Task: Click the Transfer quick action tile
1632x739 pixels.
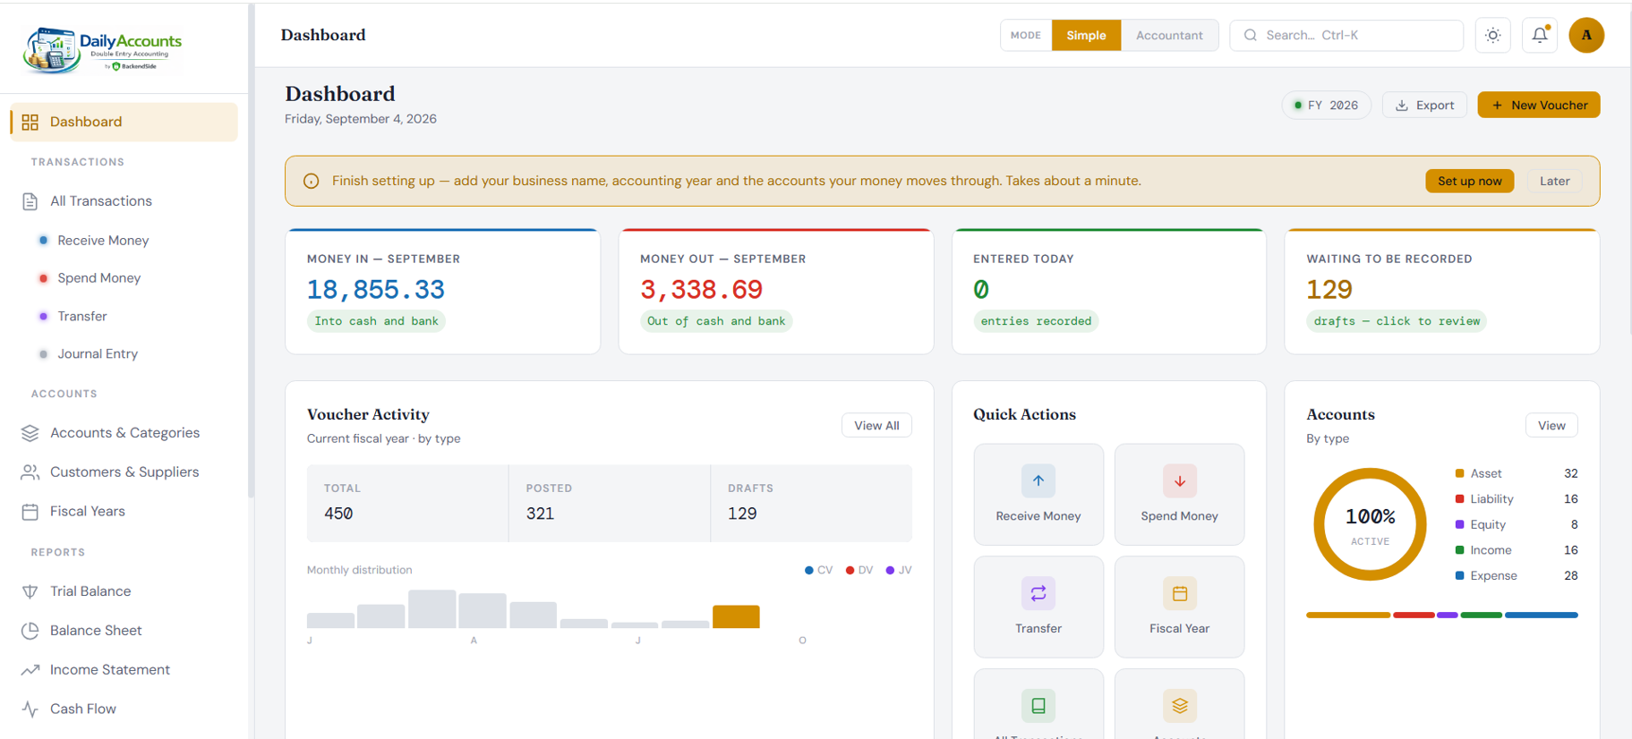Action: click(x=1038, y=607)
